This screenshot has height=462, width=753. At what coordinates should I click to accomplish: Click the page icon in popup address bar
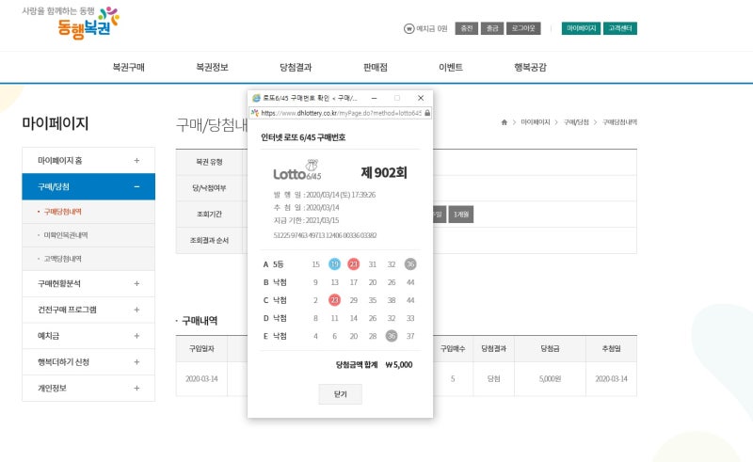pos(255,113)
